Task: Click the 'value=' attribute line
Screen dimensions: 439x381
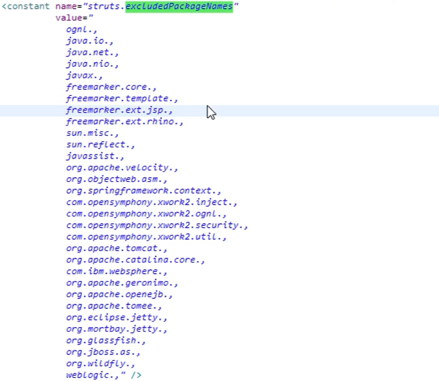Action: [73, 18]
